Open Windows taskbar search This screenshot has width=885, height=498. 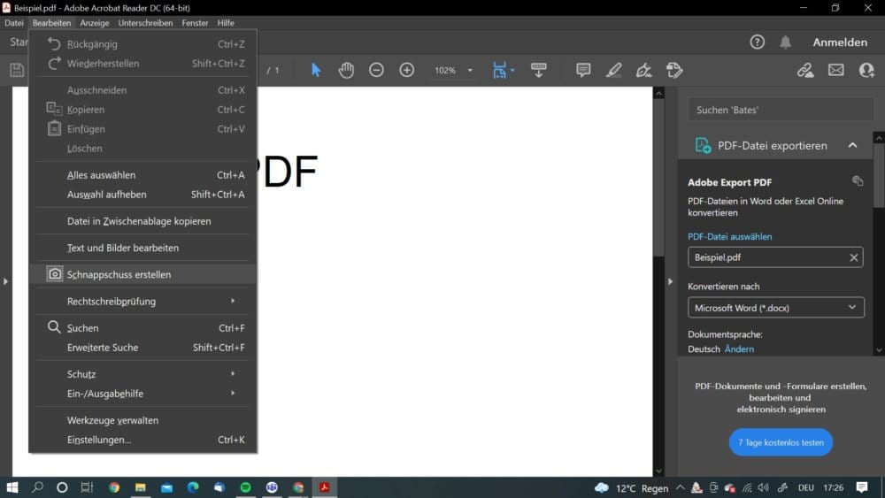pyautogui.click(x=37, y=487)
